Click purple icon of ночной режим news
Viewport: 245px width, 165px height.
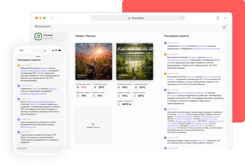pos(165,109)
